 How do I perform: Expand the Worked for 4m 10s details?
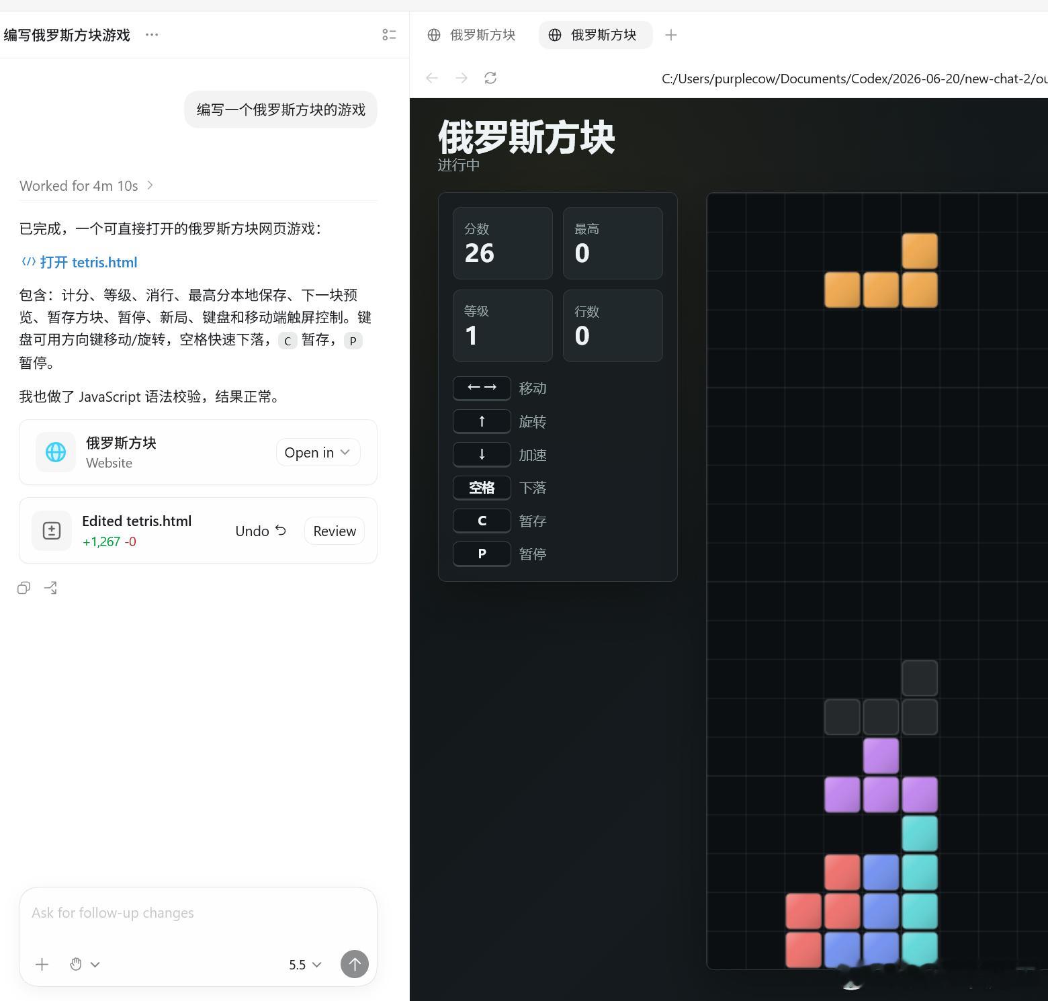(87, 185)
